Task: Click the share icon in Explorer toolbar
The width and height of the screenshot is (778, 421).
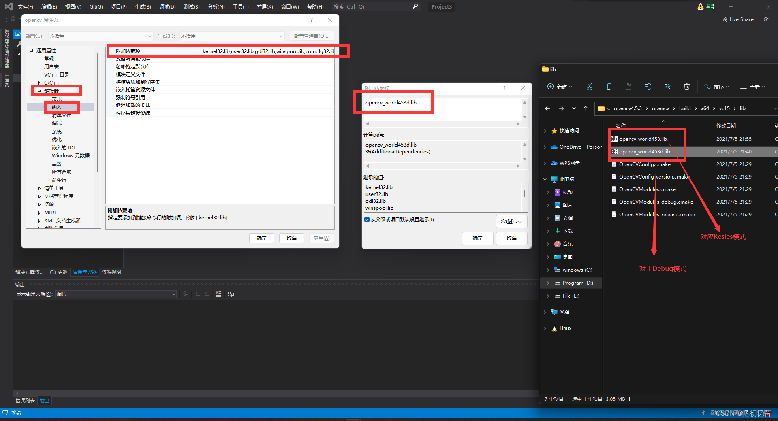Action: coord(667,87)
